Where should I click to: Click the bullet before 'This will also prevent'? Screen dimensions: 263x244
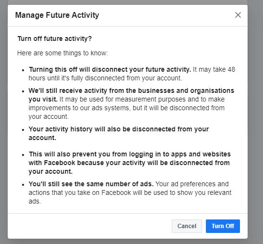click(x=23, y=155)
